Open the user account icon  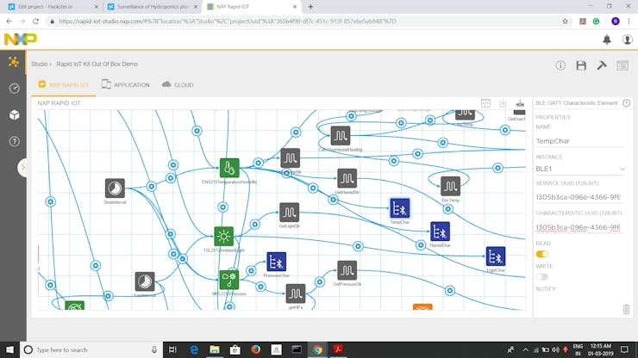coord(627,40)
